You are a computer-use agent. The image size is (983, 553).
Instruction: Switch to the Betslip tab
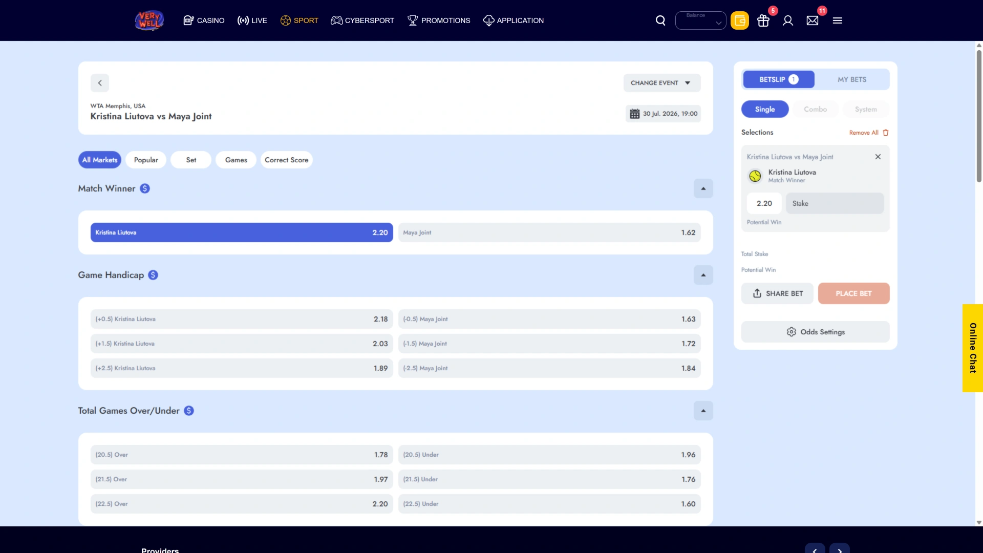[x=779, y=79]
